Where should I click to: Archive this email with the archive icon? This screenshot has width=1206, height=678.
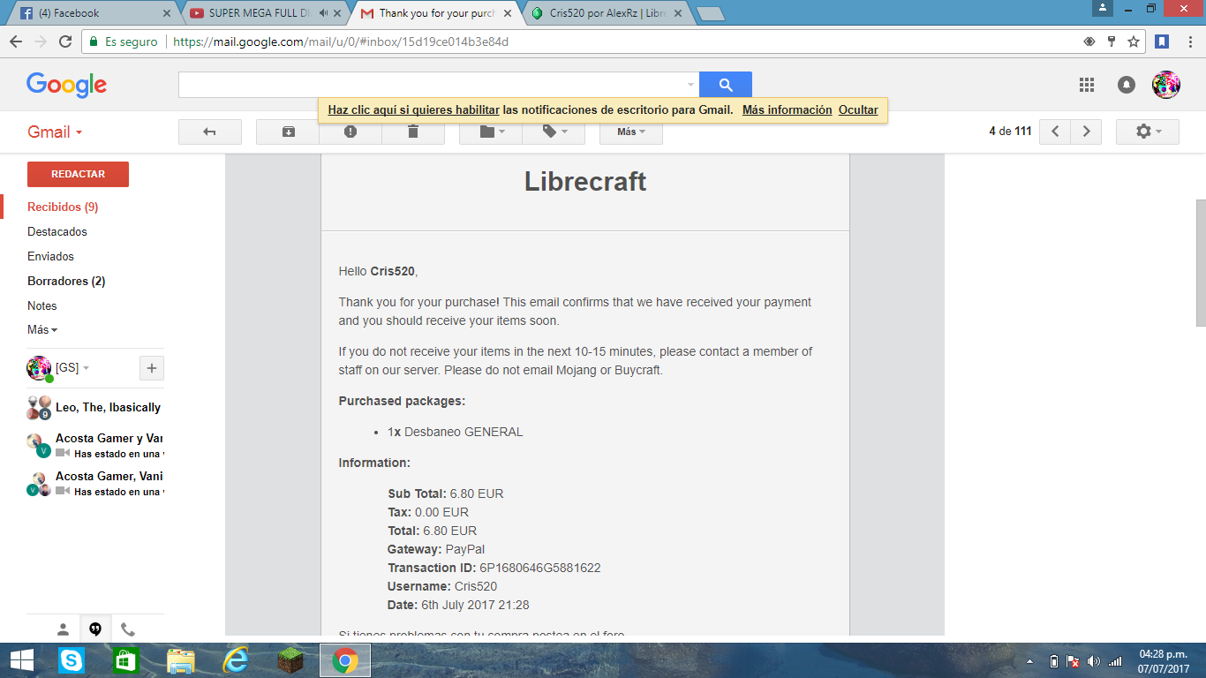pyautogui.click(x=288, y=132)
